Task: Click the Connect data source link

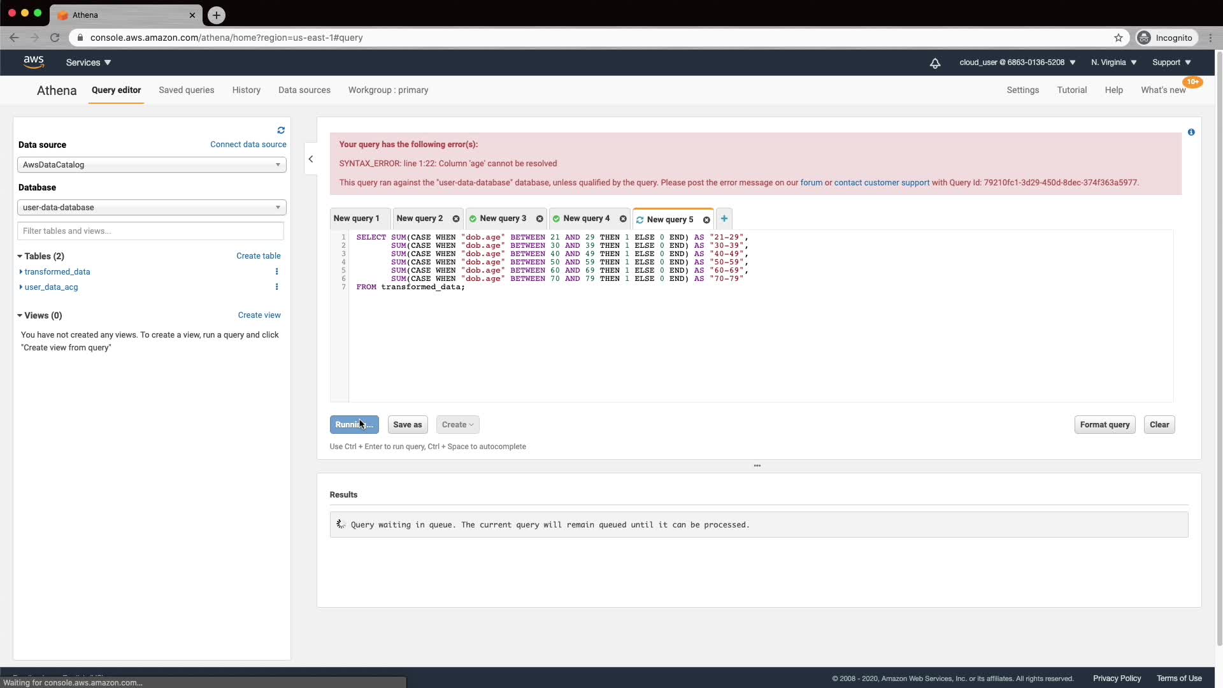Action: [x=248, y=145]
